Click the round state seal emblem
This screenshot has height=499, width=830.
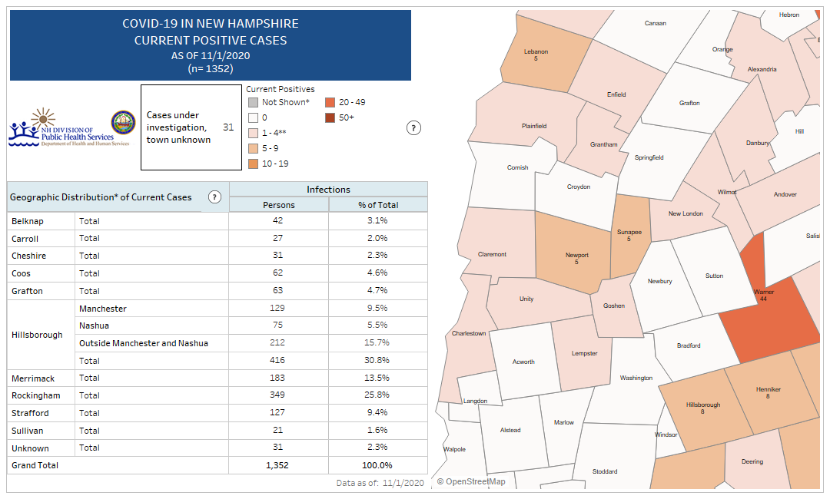[x=123, y=123]
